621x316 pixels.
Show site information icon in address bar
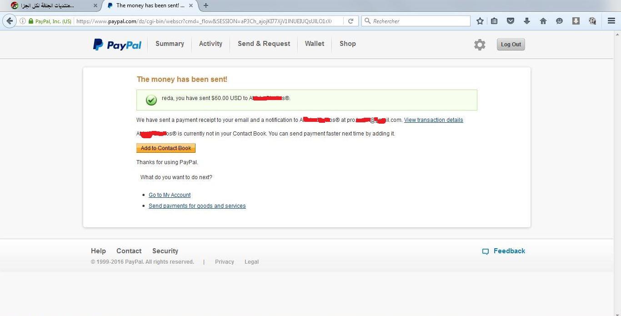22,21
